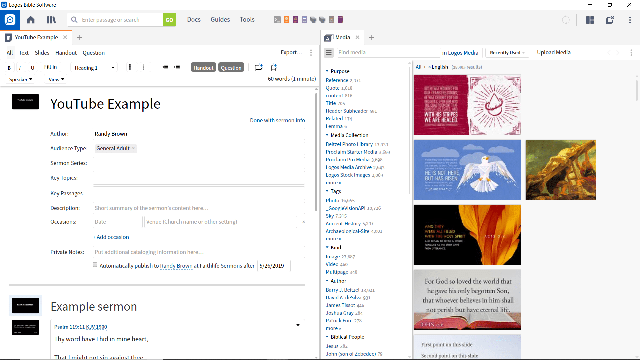
Task: Switch to the Slides tab
Action: pos(42,53)
